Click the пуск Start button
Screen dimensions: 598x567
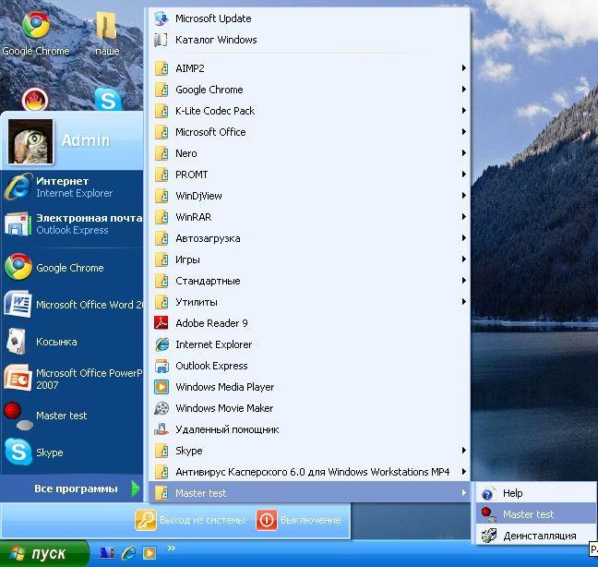[x=44, y=553]
